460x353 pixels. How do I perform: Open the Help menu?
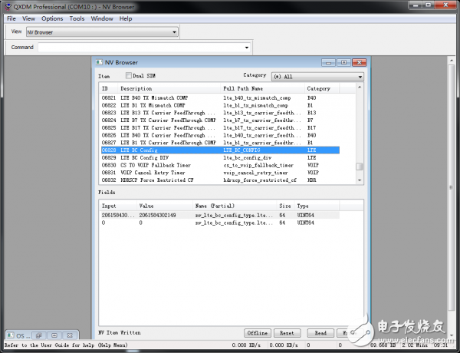click(126, 18)
